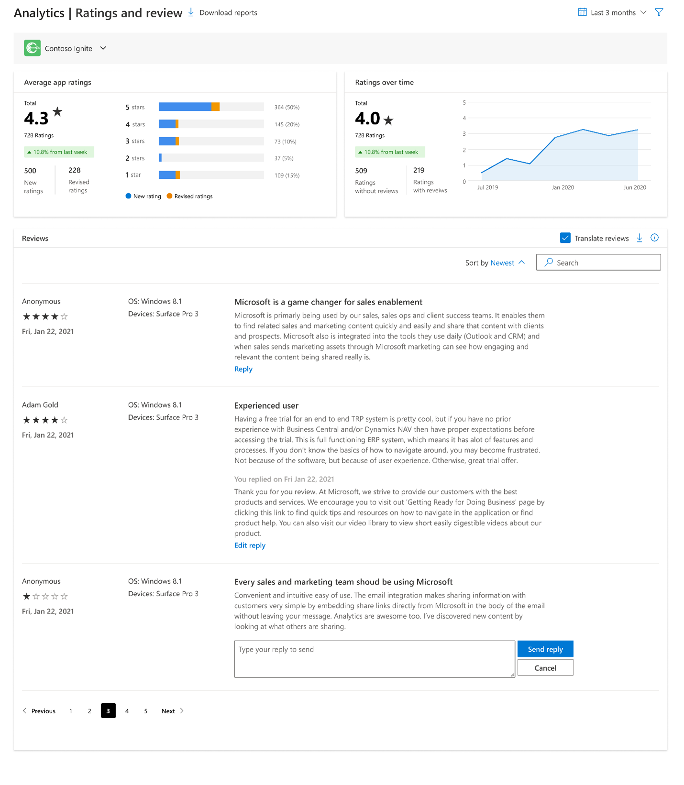Open Sort by Newest dropdown
Viewport: 684px width, 785px height.
pyautogui.click(x=495, y=263)
